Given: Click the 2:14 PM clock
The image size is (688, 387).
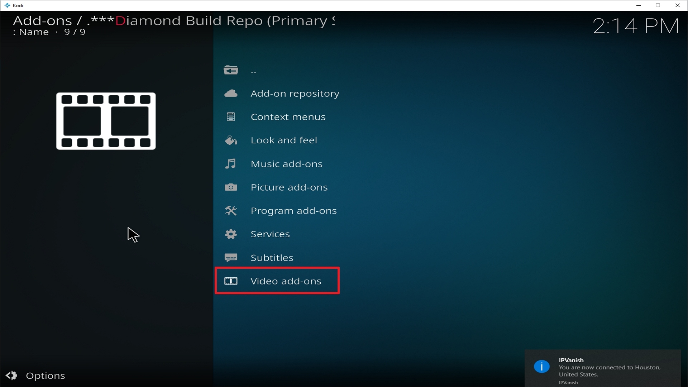Looking at the screenshot, I should [x=636, y=26].
